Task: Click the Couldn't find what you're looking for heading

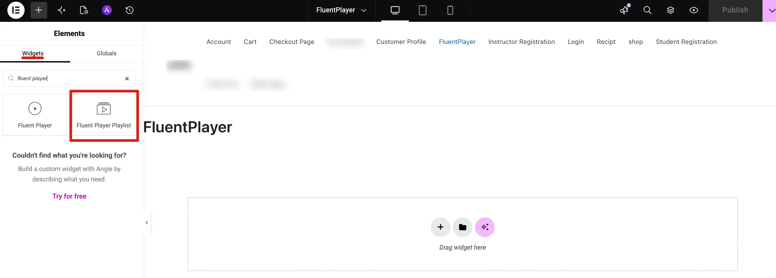Action: pos(69,155)
